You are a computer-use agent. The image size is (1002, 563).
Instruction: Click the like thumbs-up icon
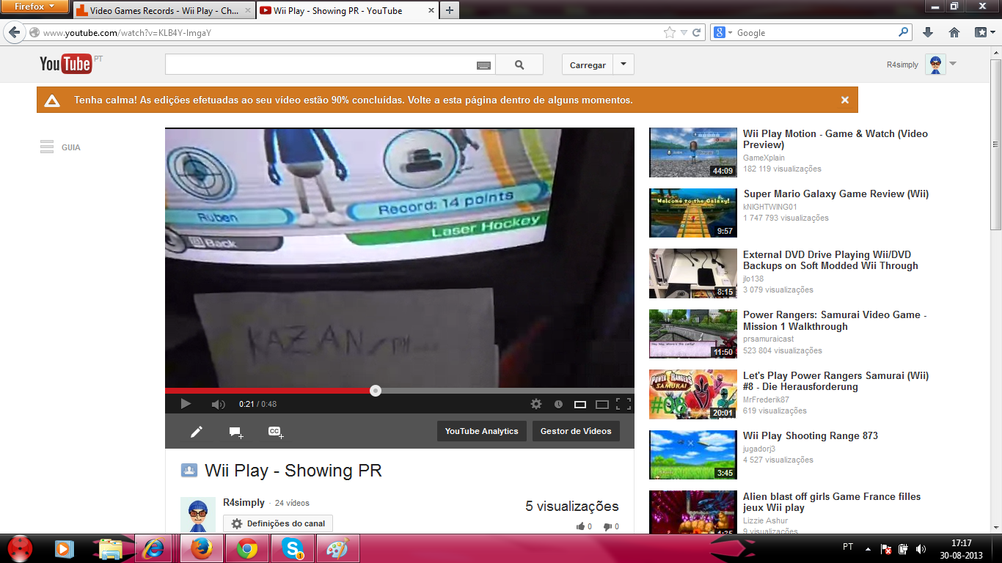pos(581,526)
